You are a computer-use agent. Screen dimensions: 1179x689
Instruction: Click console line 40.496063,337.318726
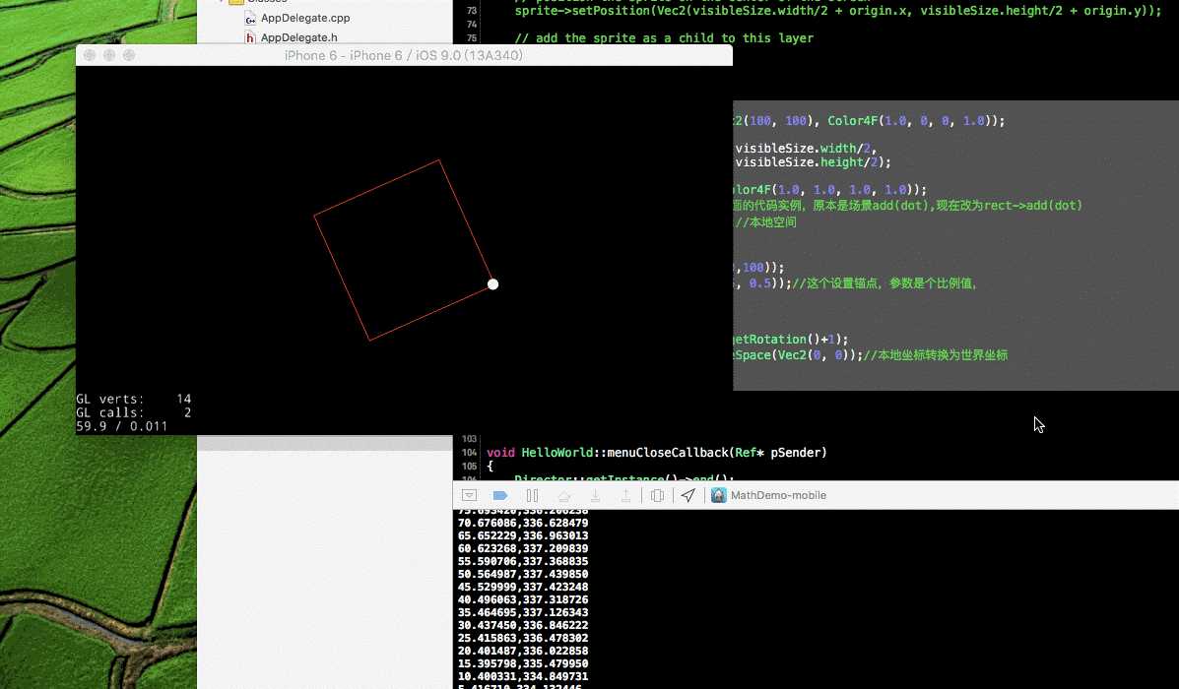point(523,599)
